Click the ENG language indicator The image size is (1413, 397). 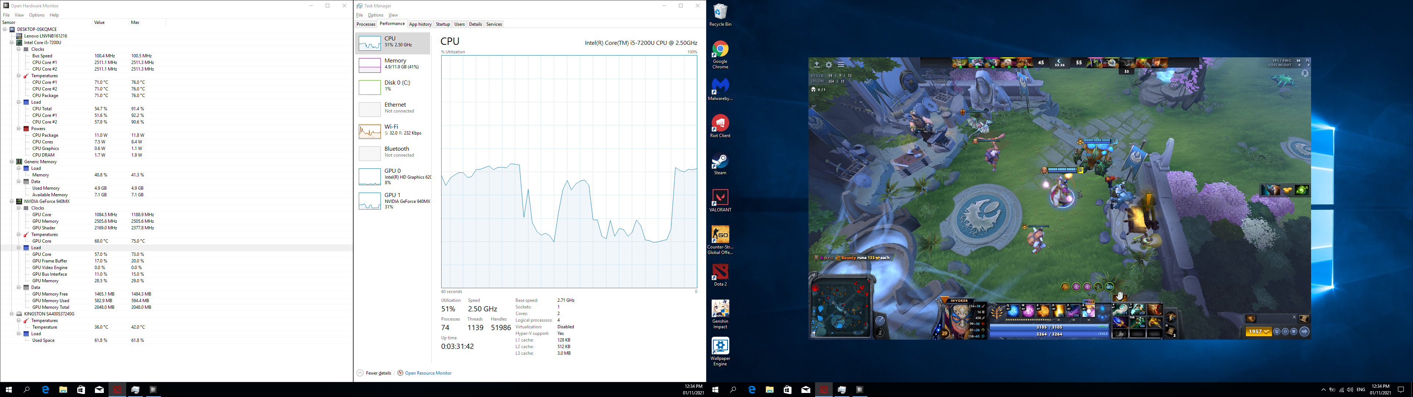click(x=1361, y=390)
